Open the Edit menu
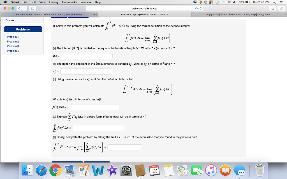 pos(33,2)
